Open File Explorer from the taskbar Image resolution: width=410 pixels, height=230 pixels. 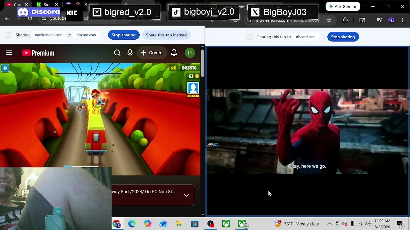click(x=179, y=224)
